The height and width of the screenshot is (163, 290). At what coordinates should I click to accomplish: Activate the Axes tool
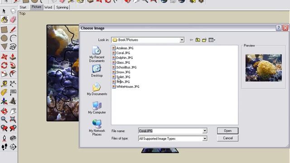4,101
